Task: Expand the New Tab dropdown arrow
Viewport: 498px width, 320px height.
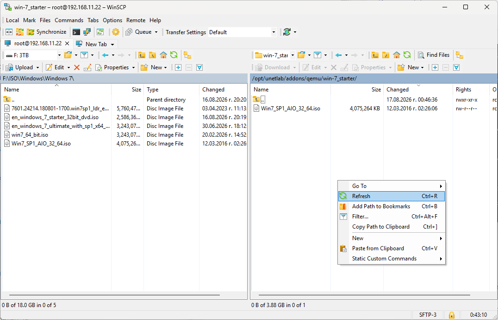Action: [112, 44]
